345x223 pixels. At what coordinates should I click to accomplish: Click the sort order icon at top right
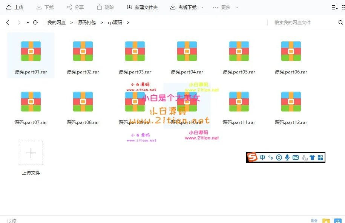[334, 7]
